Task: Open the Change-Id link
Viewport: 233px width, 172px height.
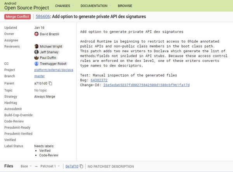Action: 146,84
